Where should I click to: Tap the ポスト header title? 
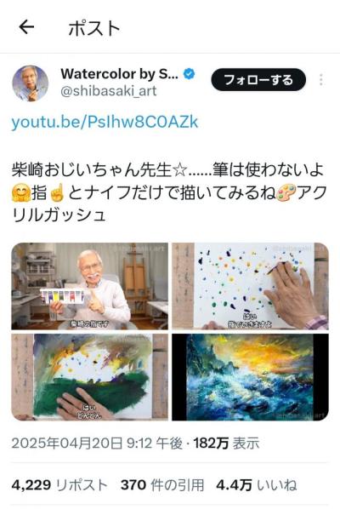click(x=94, y=28)
